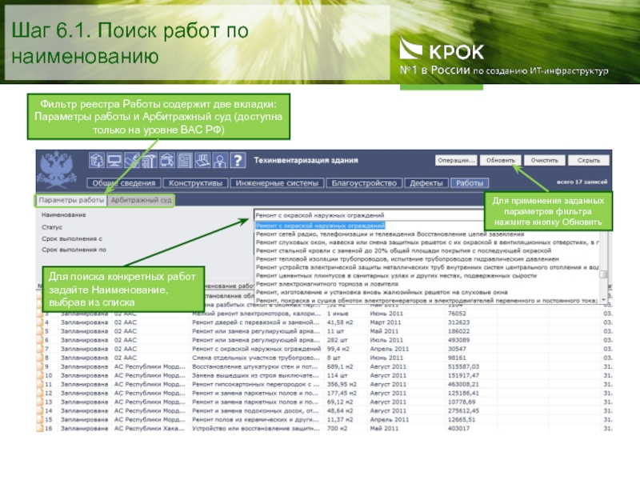Viewport: 640px width, 480px height.
Task: Click Обновить to apply the filter
Action: click(x=501, y=161)
